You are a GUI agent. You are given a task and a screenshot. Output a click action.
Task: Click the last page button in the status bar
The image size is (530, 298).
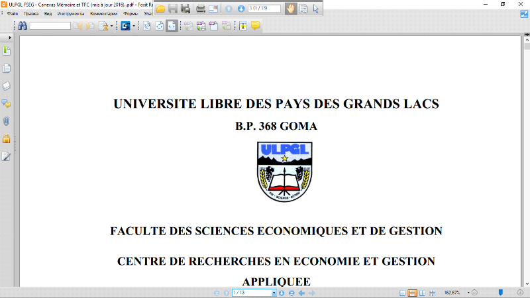291,293
